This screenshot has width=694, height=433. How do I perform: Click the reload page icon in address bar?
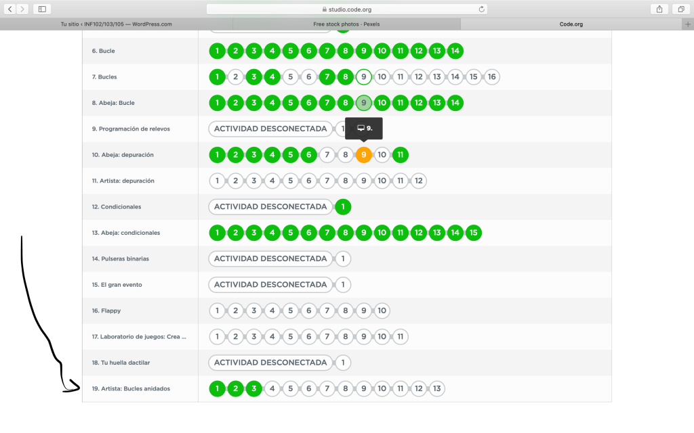tap(482, 9)
